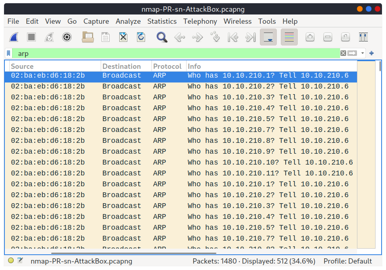Click the open capture file folder icon

(87, 37)
